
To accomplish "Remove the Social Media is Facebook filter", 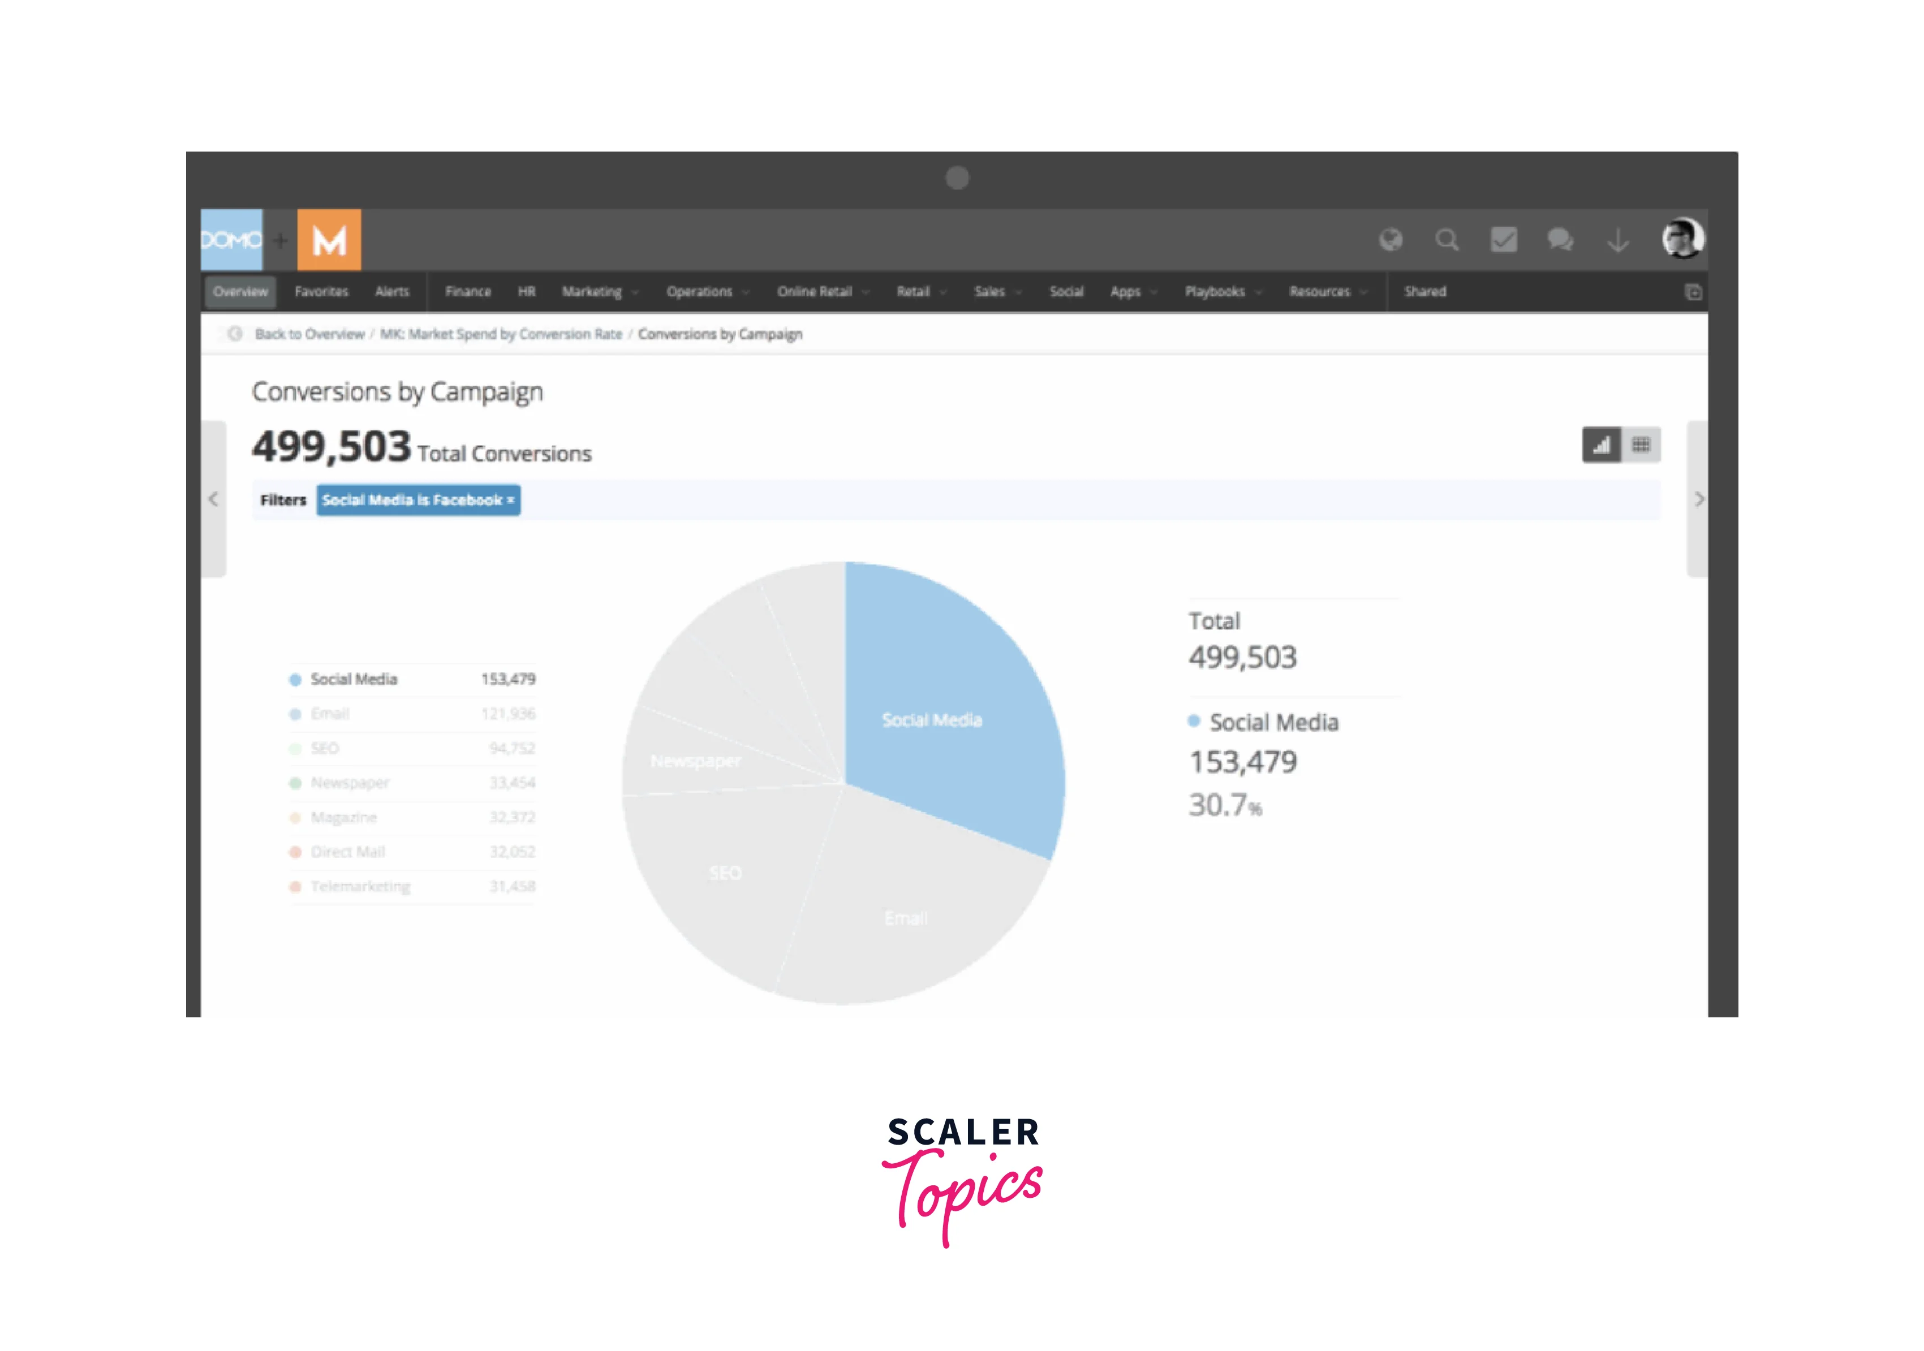I will coord(510,500).
